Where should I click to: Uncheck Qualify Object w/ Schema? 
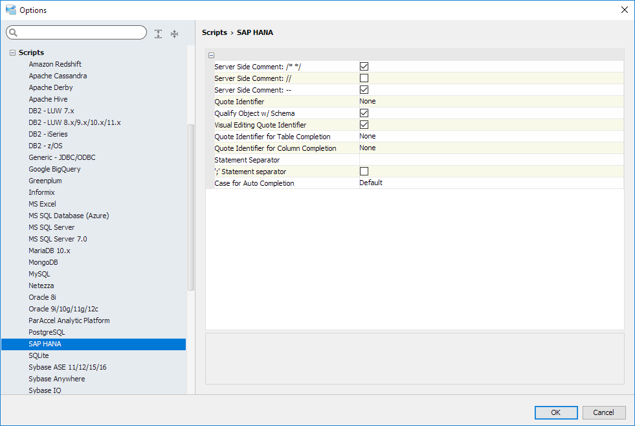point(364,113)
